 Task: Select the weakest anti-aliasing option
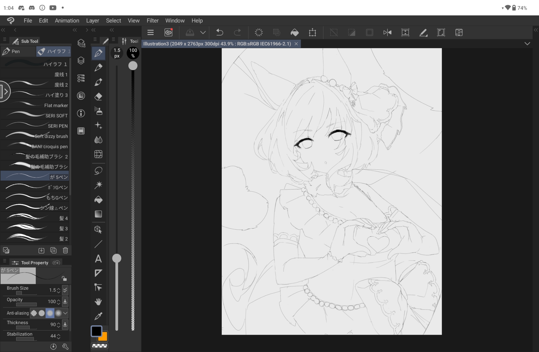click(42, 313)
